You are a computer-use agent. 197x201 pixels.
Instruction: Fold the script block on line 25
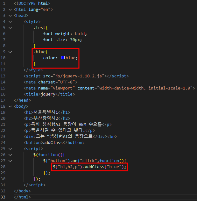tap(10, 149)
